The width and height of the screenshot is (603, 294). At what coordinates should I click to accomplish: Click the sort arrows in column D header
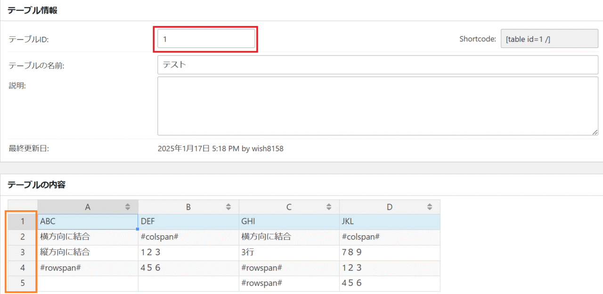(430, 207)
